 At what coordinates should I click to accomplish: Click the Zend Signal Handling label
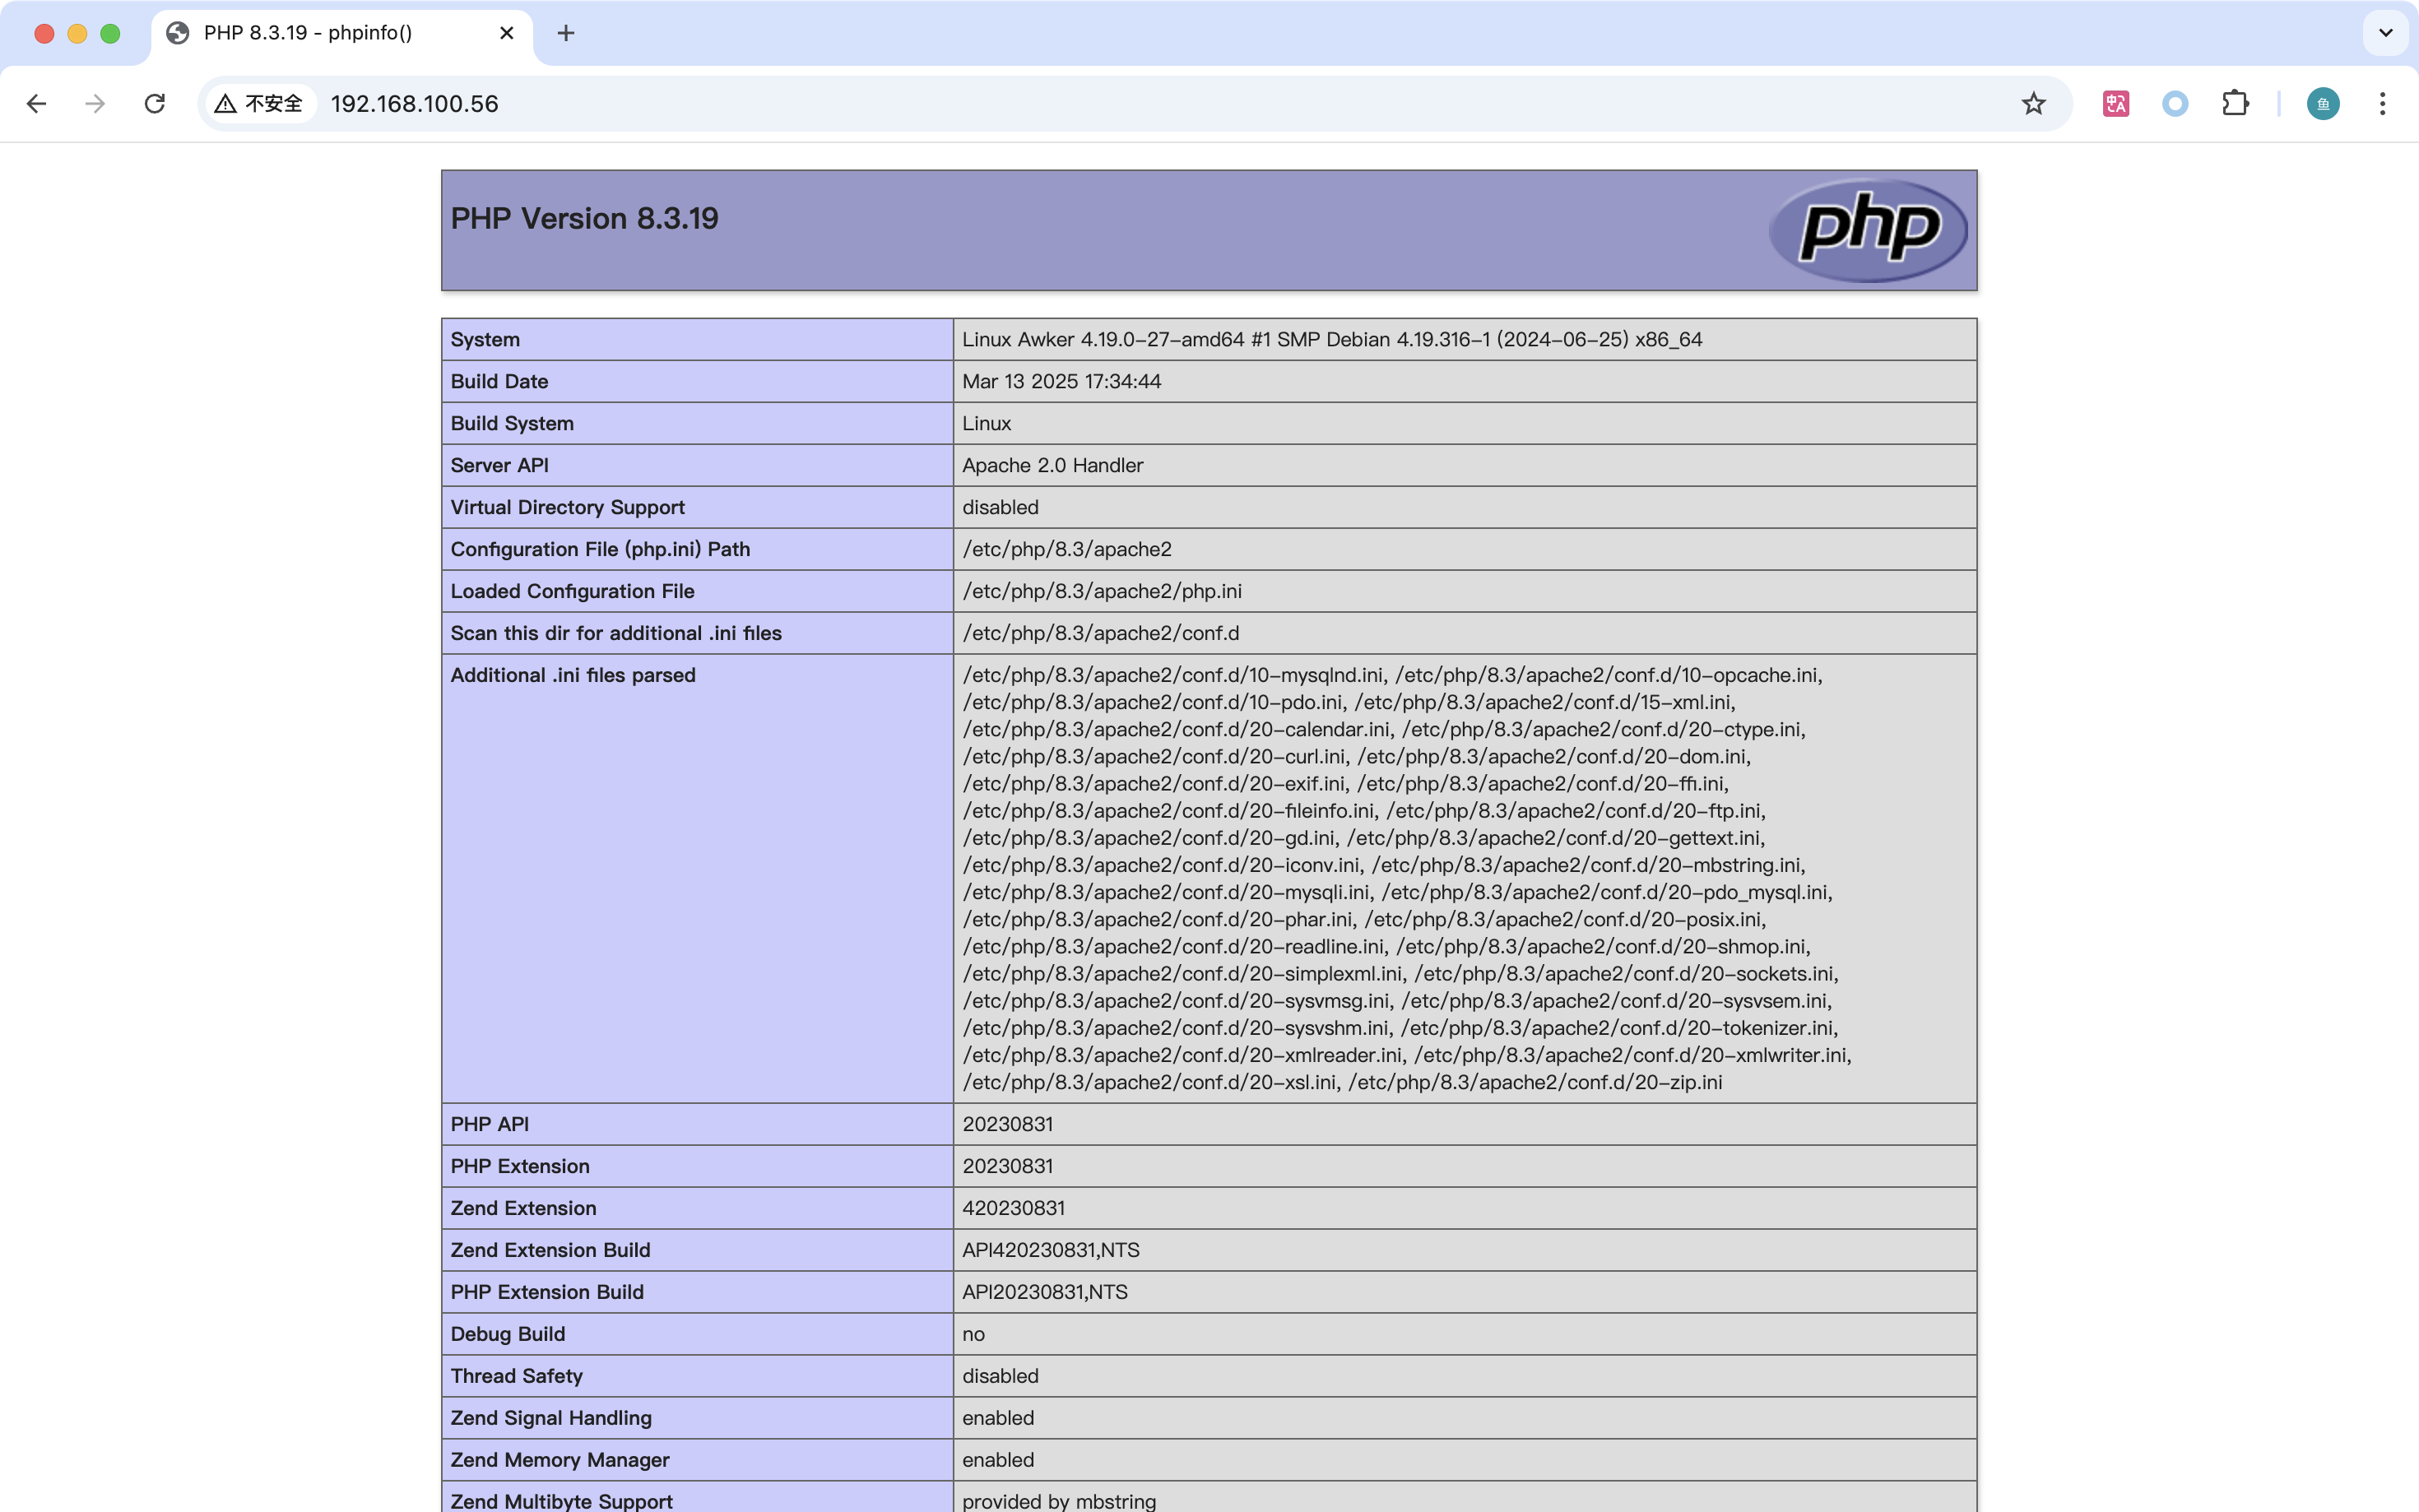click(x=551, y=1419)
